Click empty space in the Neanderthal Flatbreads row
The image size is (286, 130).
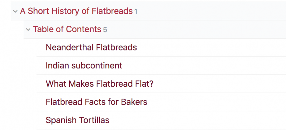point(212,47)
